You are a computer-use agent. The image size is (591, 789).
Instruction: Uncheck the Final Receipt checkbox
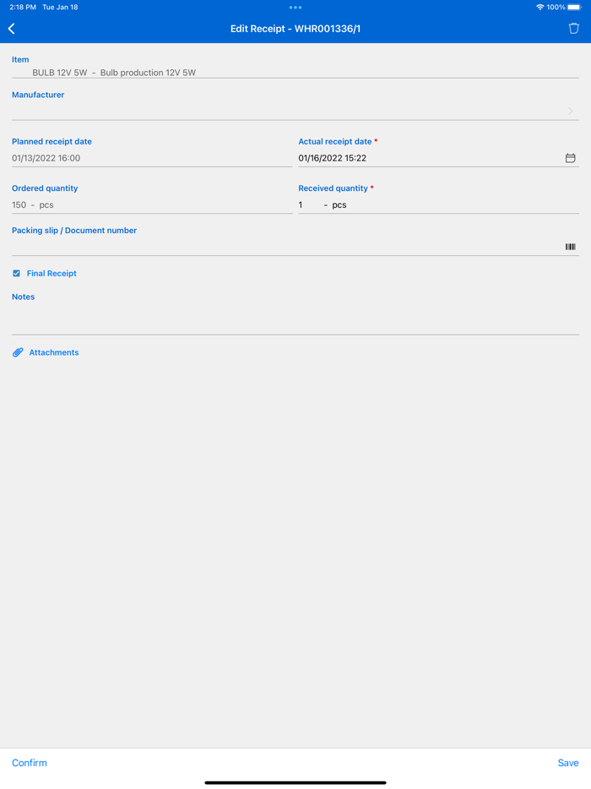[x=16, y=273]
